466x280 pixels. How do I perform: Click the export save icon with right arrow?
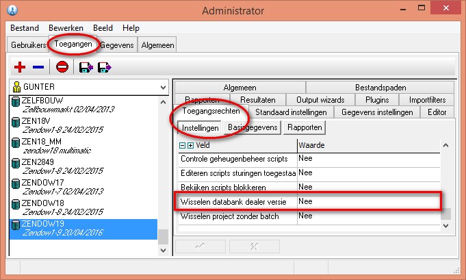pyautogui.click(x=104, y=68)
